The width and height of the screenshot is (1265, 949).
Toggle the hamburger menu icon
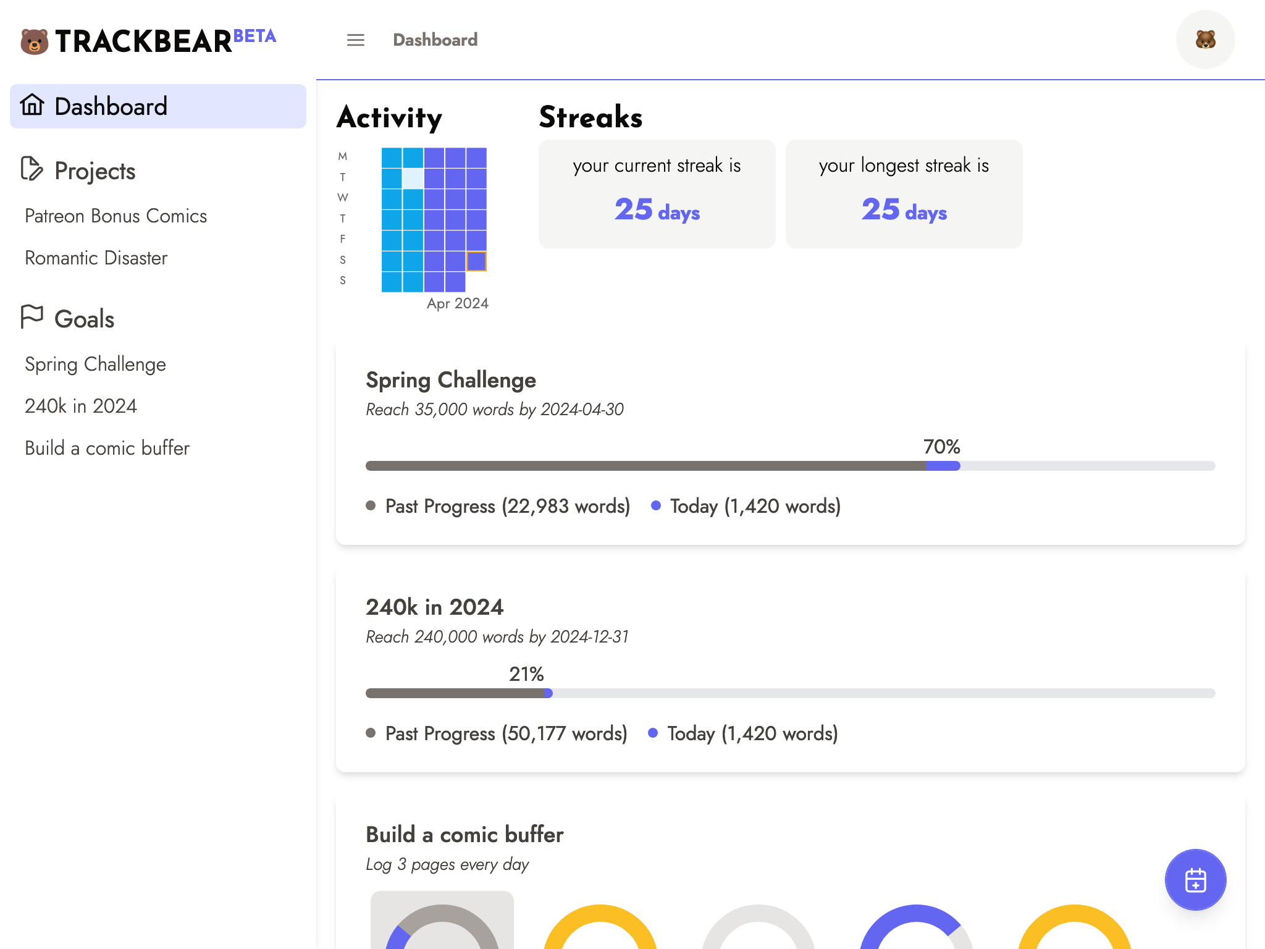(356, 40)
